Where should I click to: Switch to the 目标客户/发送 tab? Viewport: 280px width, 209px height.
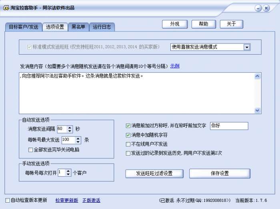pyautogui.click(x=24, y=27)
